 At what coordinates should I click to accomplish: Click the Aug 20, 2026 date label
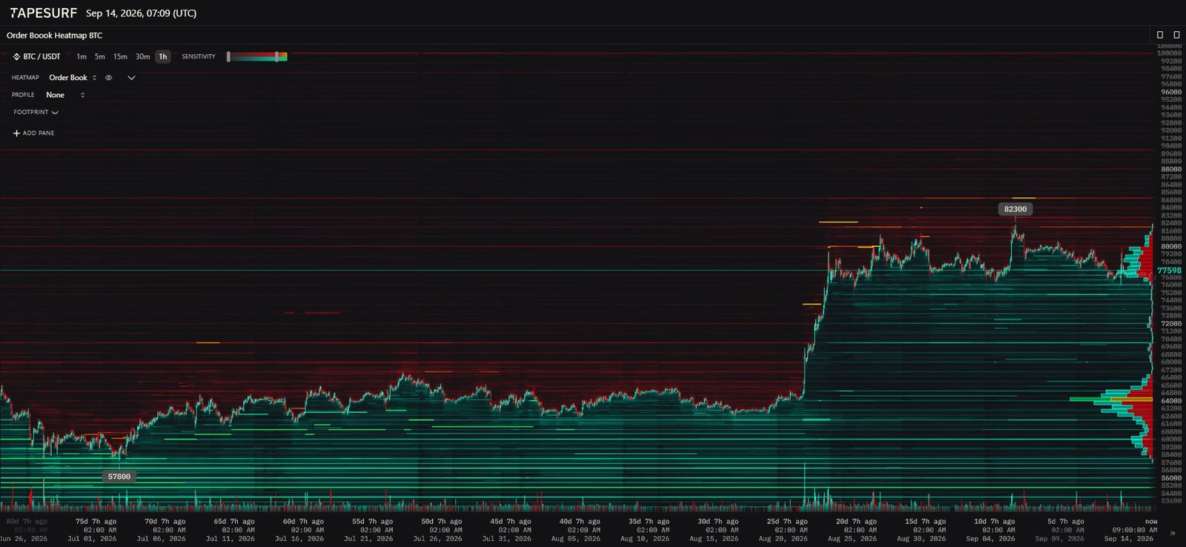pos(782,539)
